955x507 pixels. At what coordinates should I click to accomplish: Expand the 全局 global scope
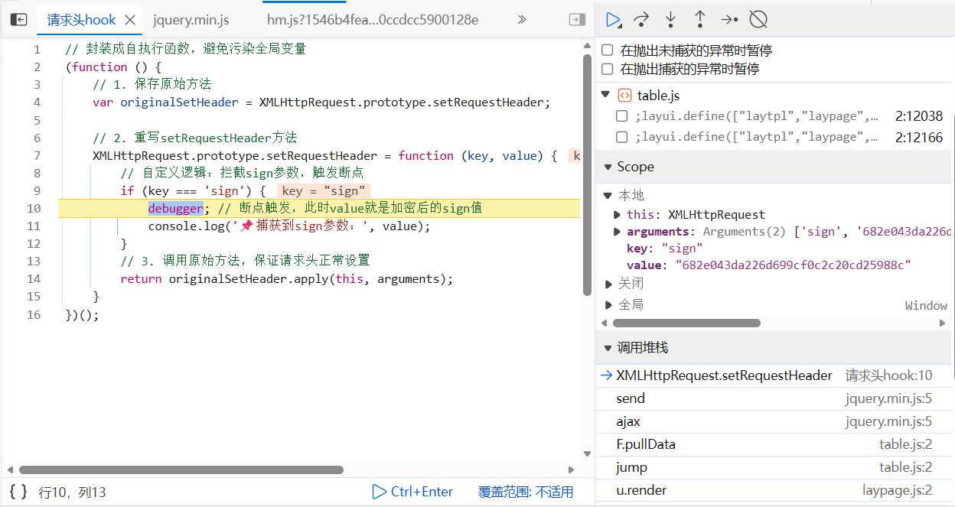(x=609, y=305)
